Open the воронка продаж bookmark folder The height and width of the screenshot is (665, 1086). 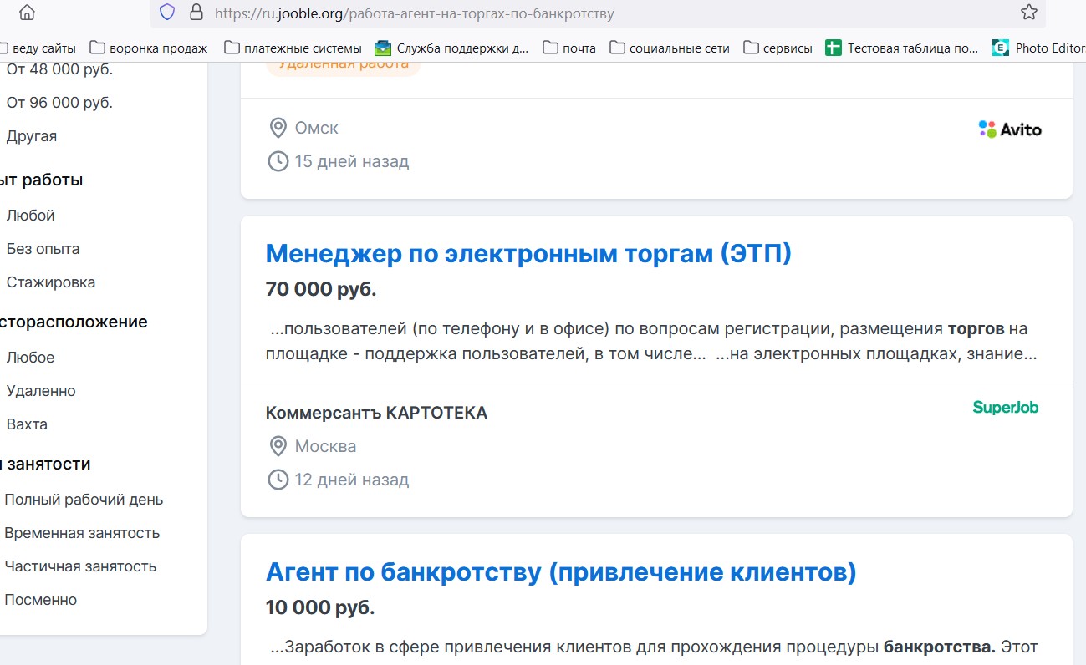(x=149, y=48)
